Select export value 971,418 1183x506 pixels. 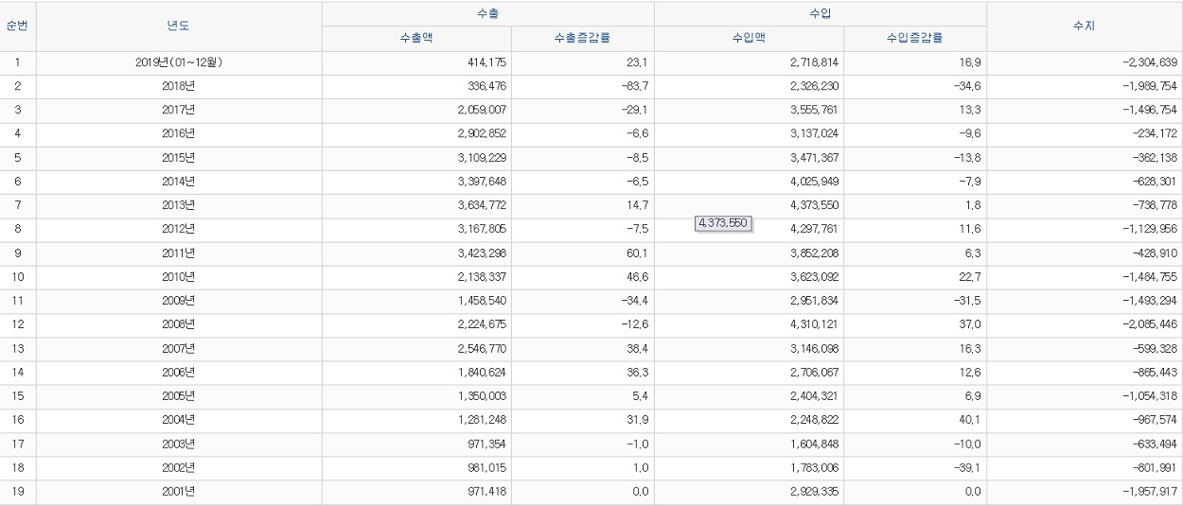[487, 492]
